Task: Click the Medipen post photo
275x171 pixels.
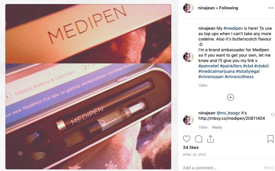Action: [x=88, y=87]
